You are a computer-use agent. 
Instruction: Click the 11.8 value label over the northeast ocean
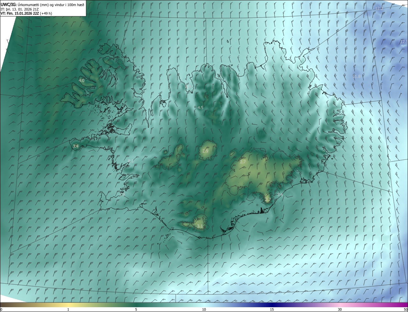pyautogui.click(x=357, y=77)
